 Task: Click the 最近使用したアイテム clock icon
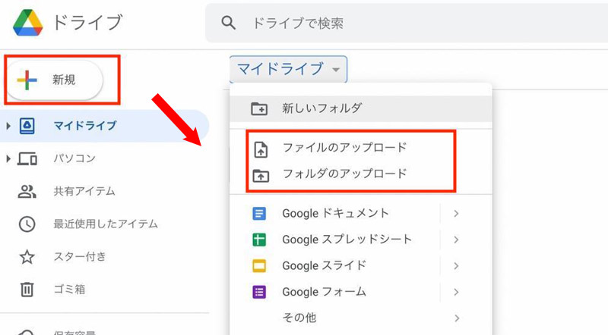coord(27,224)
